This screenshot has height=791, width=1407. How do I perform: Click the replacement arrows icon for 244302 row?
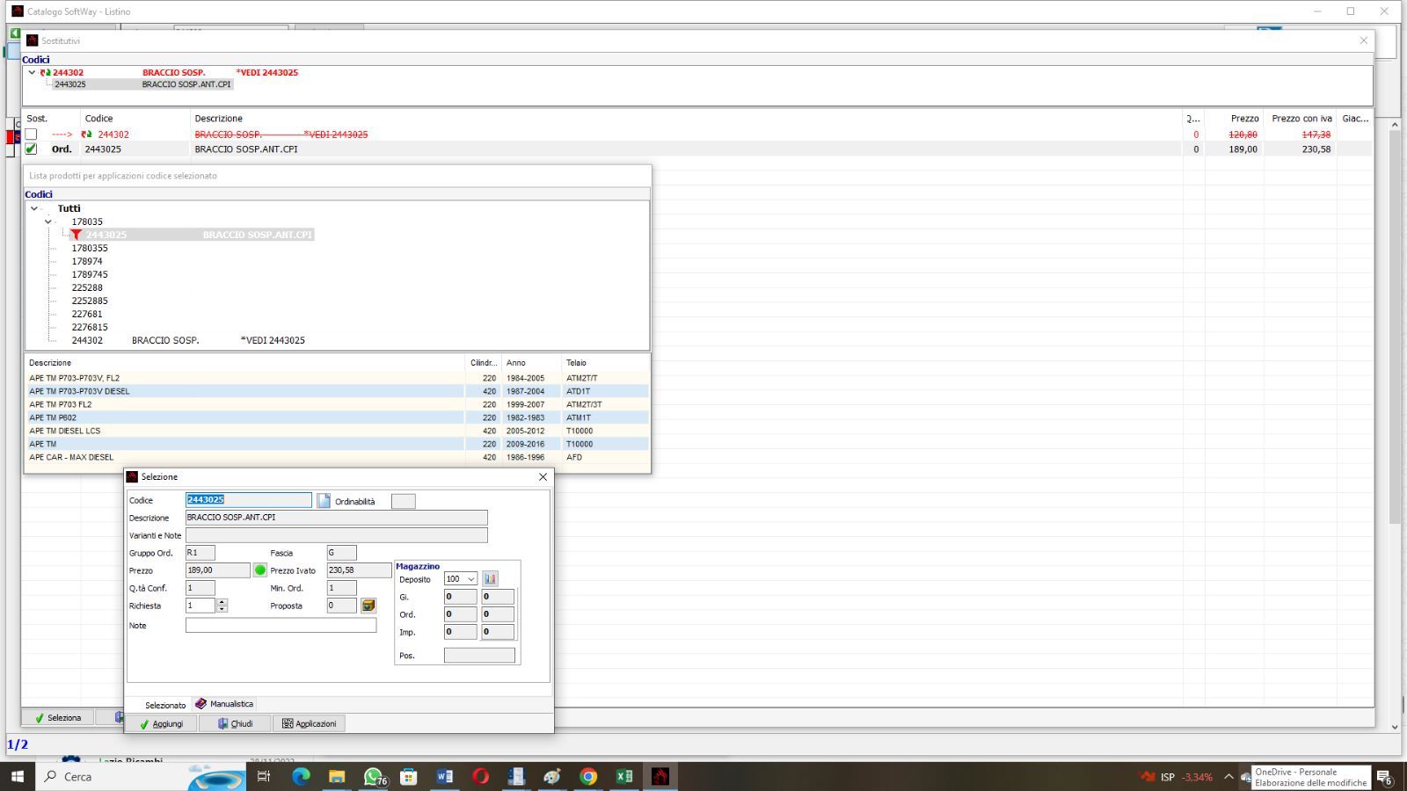[86, 134]
